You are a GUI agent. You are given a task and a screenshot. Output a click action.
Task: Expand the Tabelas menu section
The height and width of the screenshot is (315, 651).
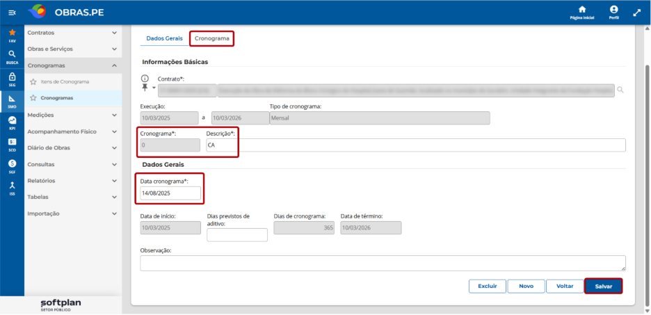(x=72, y=197)
